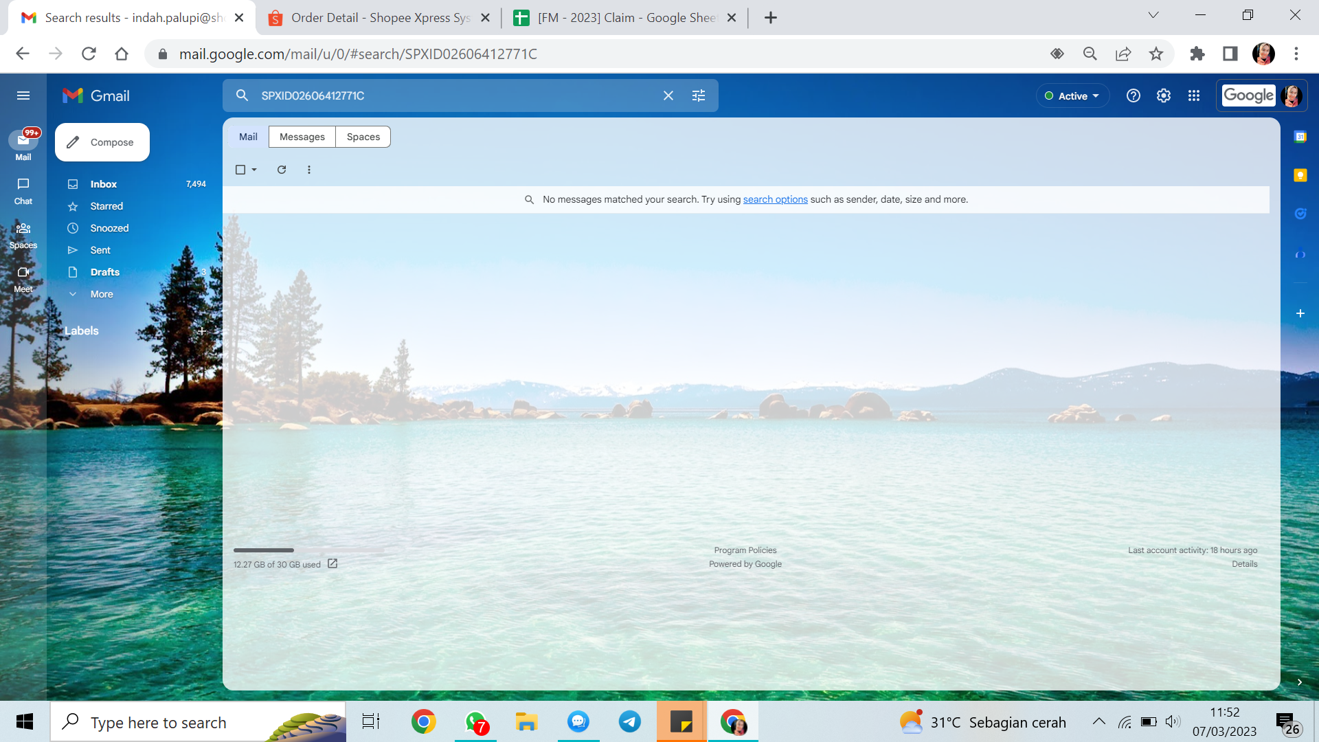
Task: Open Chrome tab search dropdown
Action: (x=1153, y=15)
